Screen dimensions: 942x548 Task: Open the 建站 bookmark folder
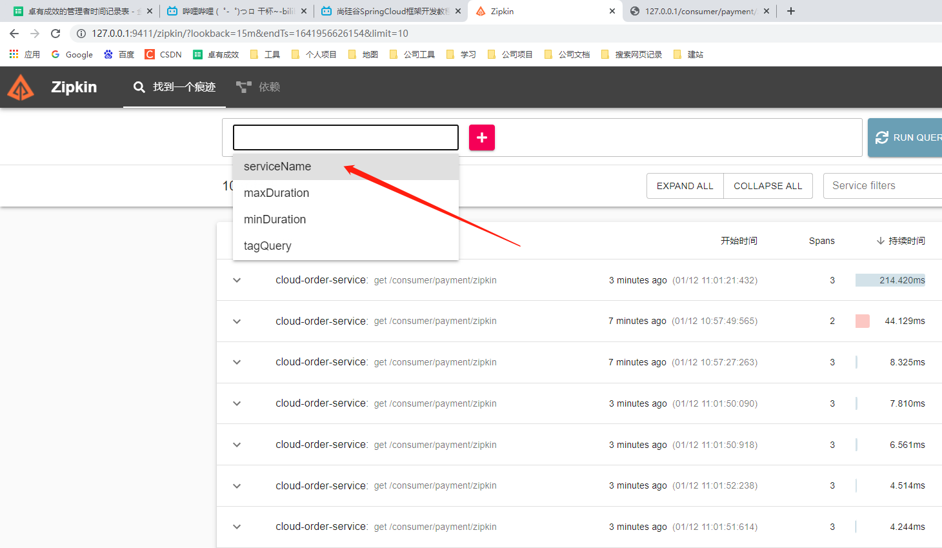pyautogui.click(x=688, y=54)
